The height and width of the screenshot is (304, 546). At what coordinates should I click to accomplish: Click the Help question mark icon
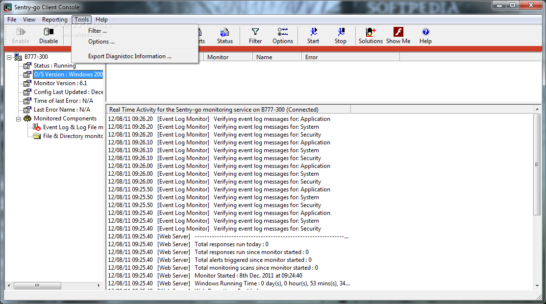click(425, 32)
